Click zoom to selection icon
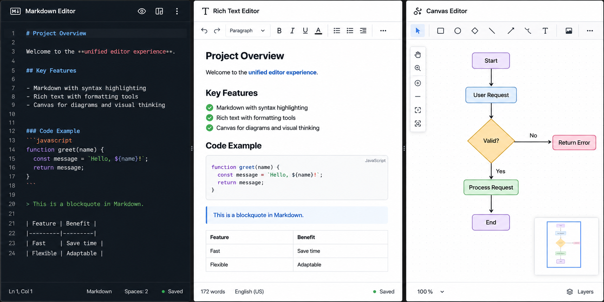This screenshot has height=302, width=604. pos(418,124)
